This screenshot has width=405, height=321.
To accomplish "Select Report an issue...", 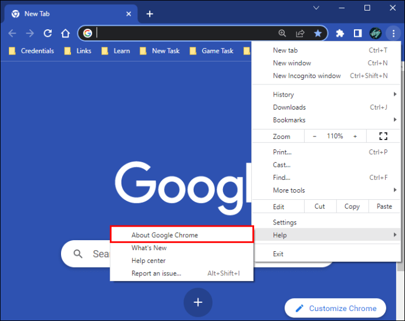I will (x=182, y=274).
